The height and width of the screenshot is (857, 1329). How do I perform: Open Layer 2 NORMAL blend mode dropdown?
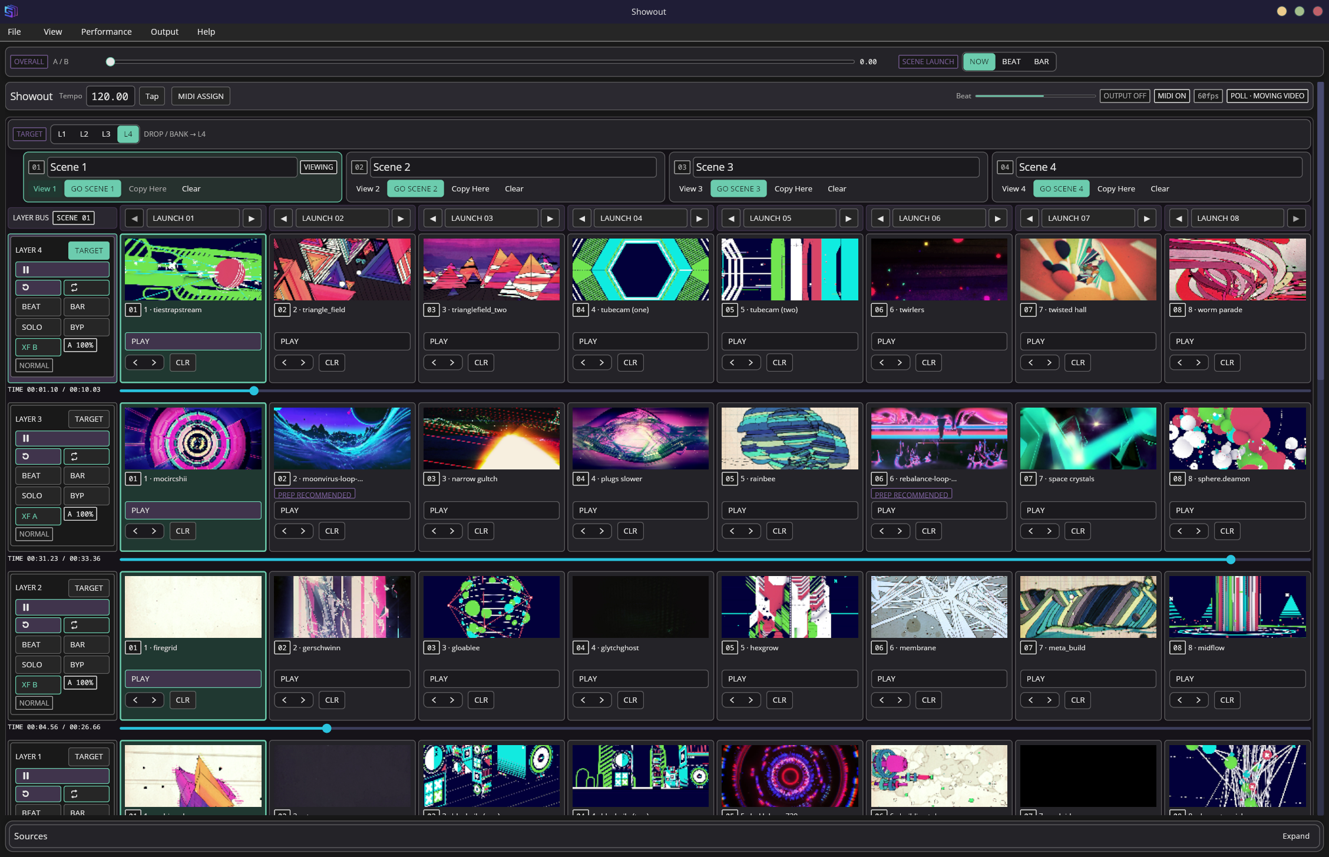[x=34, y=703]
